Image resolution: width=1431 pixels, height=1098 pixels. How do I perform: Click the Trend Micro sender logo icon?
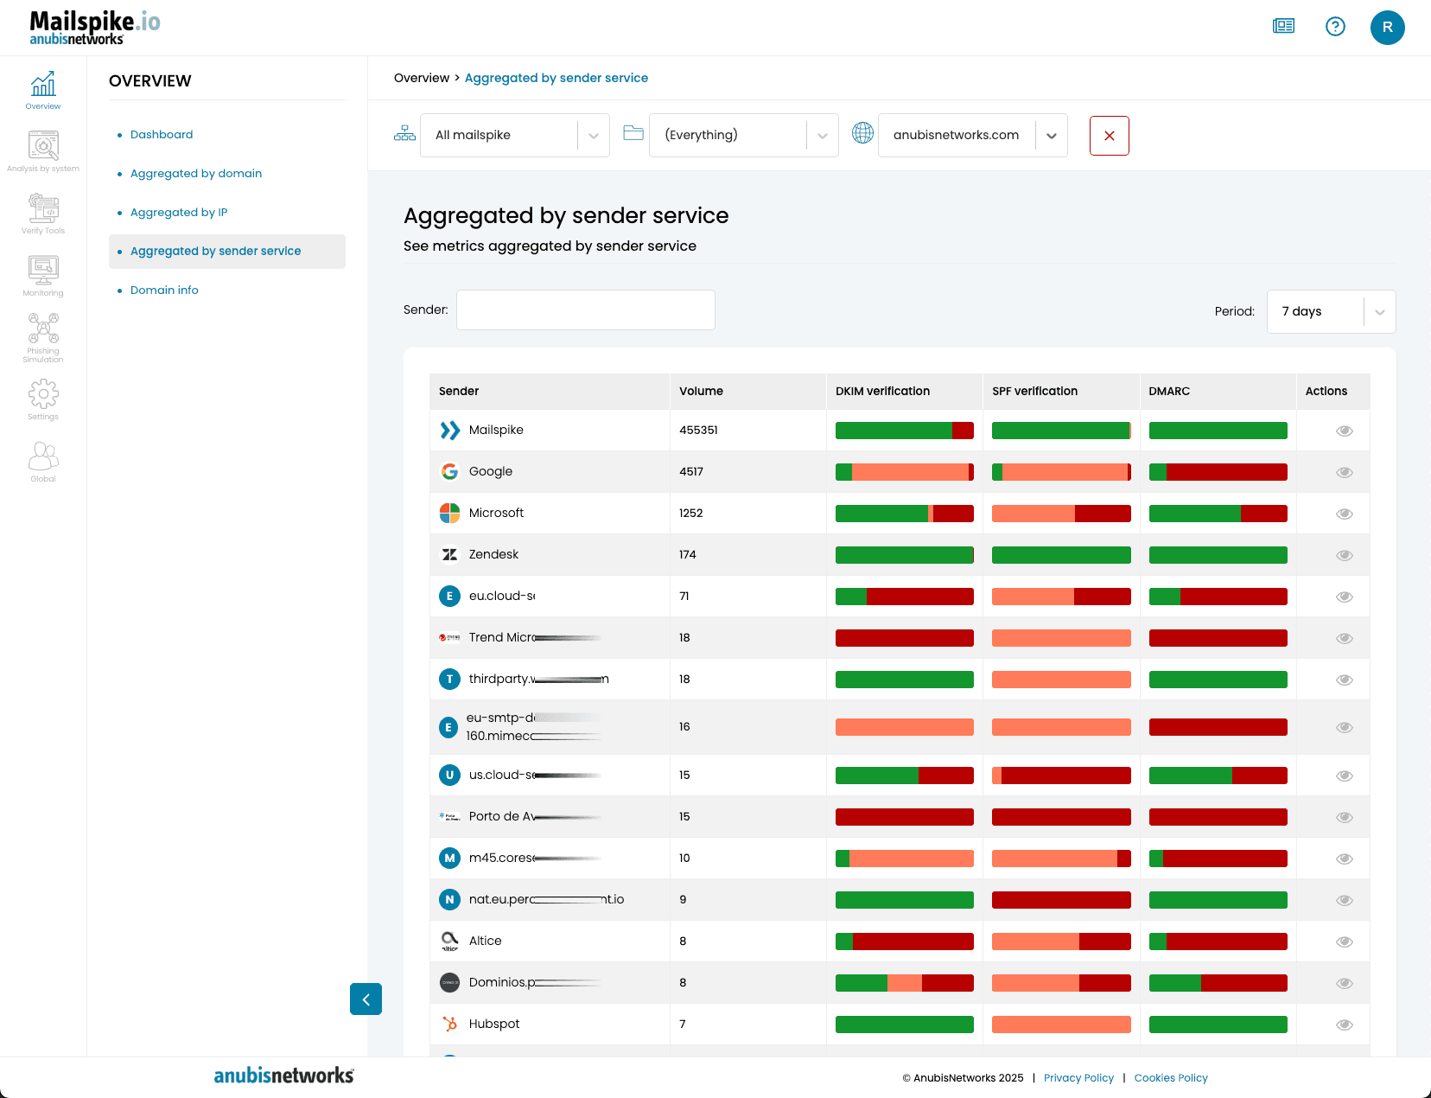(x=449, y=638)
